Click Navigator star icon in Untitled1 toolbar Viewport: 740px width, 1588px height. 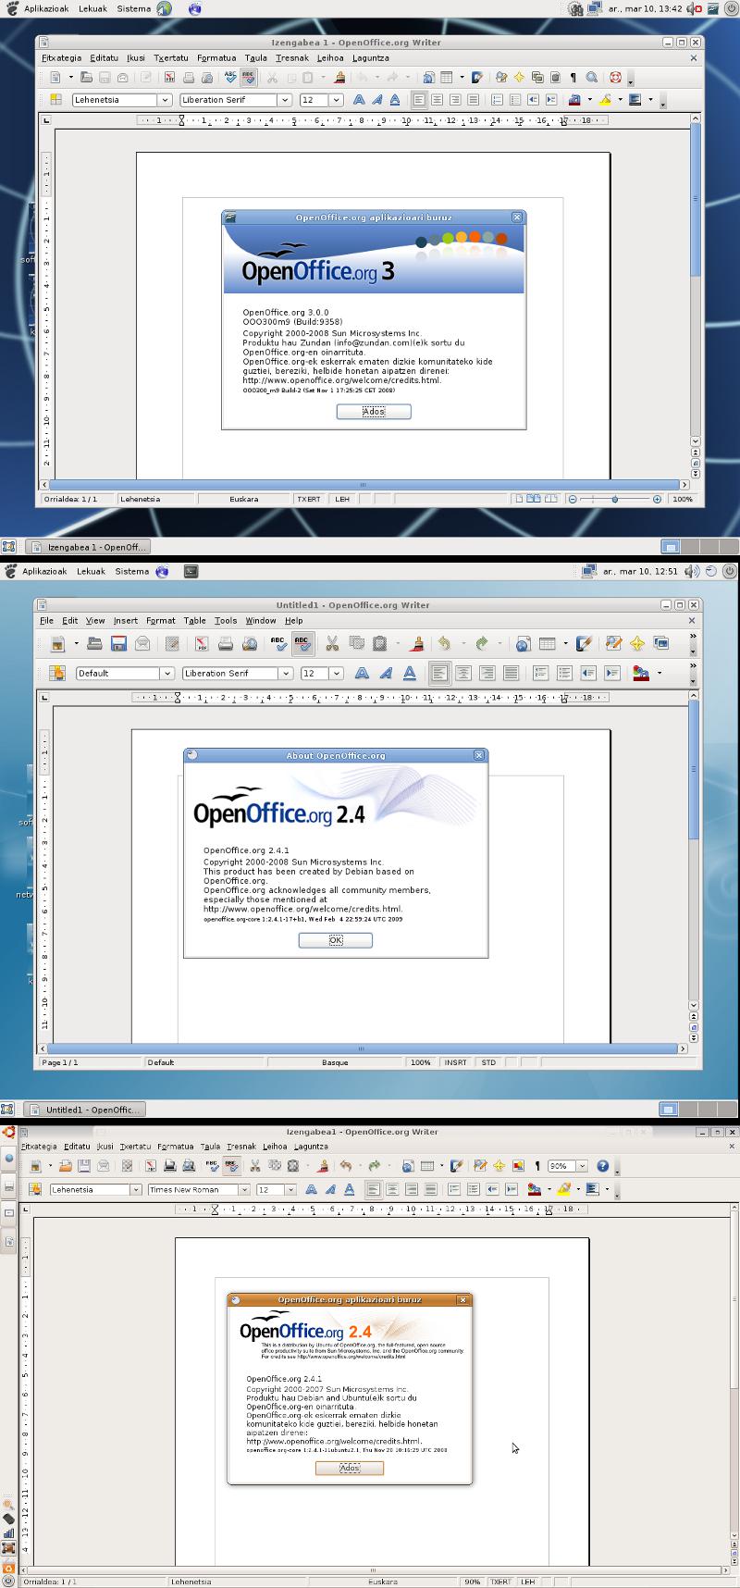click(636, 643)
